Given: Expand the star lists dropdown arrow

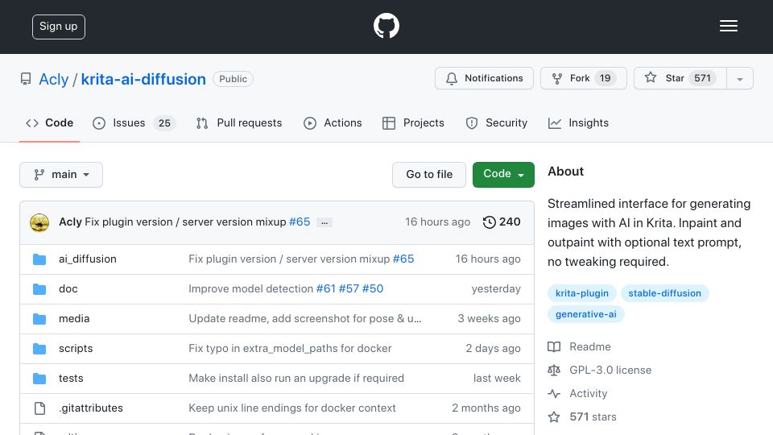Looking at the screenshot, I should point(739,78).
